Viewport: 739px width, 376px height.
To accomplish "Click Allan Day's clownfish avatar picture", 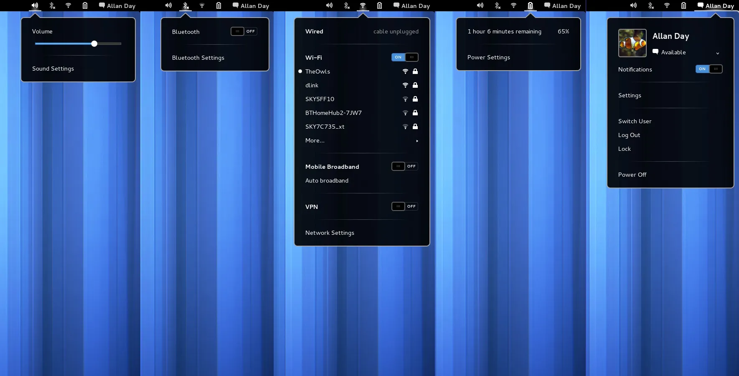I will [632, 43].
